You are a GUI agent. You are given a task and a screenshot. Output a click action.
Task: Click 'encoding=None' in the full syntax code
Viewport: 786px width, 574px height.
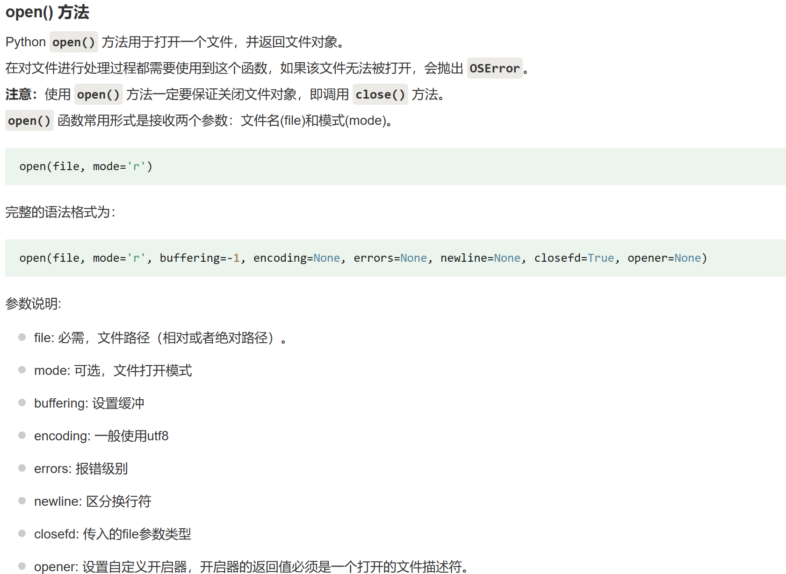296,258
